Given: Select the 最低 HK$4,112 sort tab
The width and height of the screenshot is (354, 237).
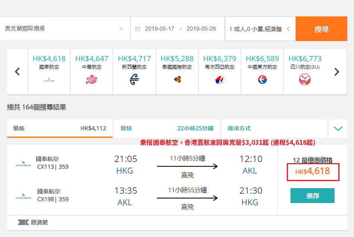Looking at the screenshot, I should coord(60,128).
